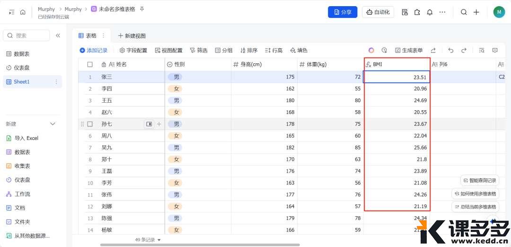Screen dimensions: 511x247
Task: Open Sheet1 more options dots
Action: [x=56, y=82]
